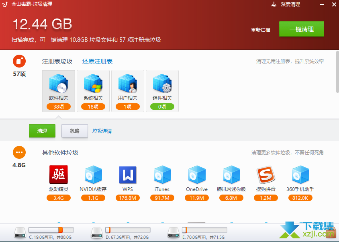
Task: Click the 176.8M size badge
Action: coord(128,198)
